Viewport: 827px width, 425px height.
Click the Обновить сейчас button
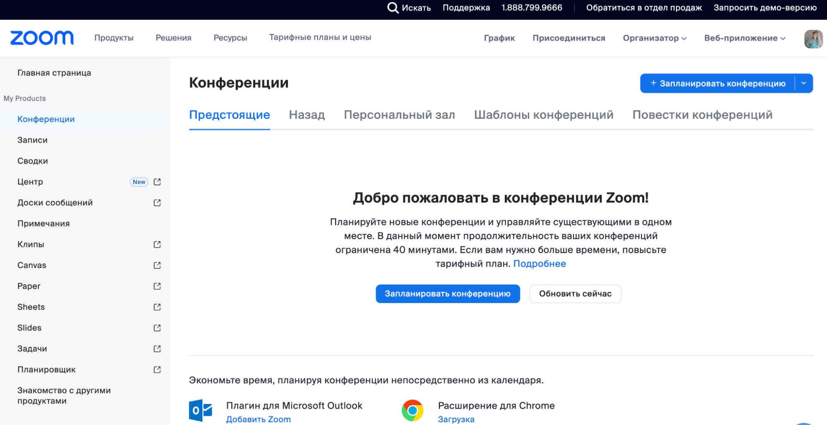click(x=575, y=294)
